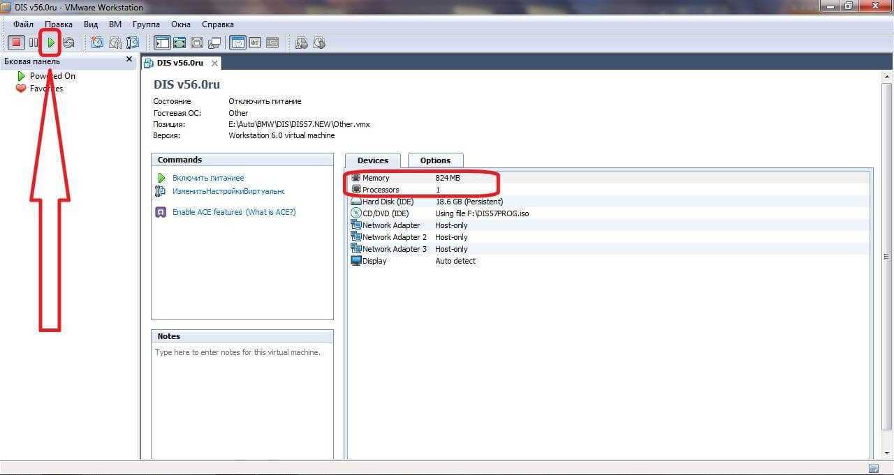Open the Файл menu
894x475 pixels.
tap(23, 24)
